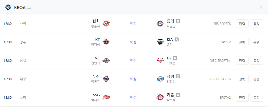Click the Lotte Giants team logo
The width and height of the screenshot is (269, 107).
160,24
